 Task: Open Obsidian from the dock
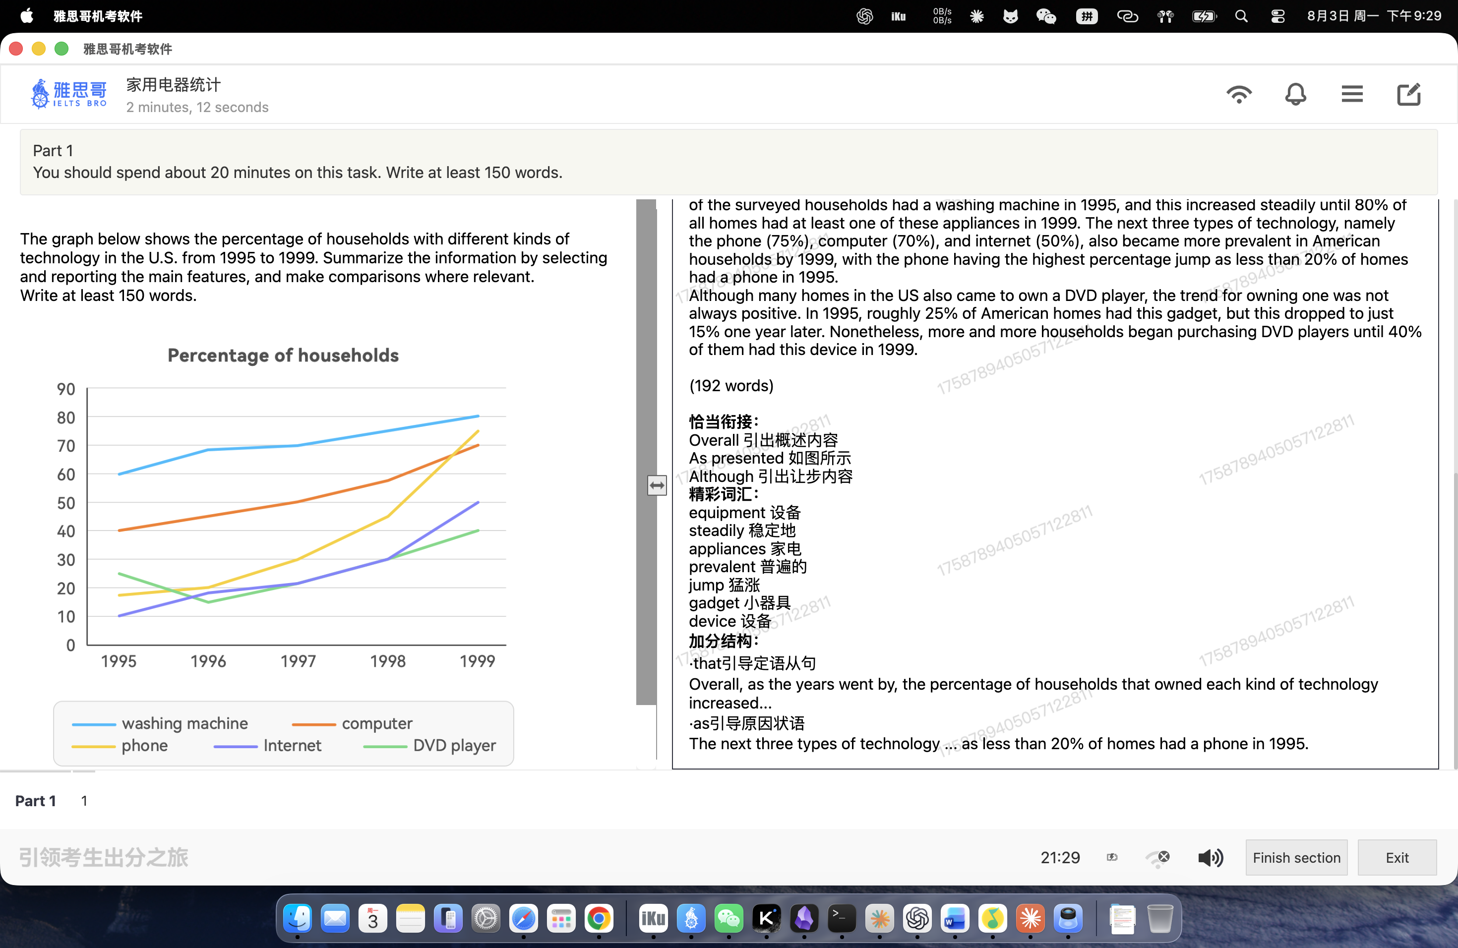pyautogui.click(x=804, y=918)
